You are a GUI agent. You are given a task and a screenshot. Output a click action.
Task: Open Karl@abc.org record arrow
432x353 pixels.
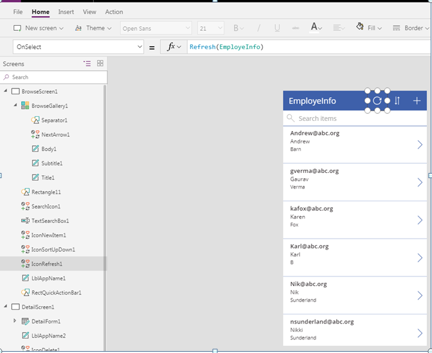coord(420,258)
